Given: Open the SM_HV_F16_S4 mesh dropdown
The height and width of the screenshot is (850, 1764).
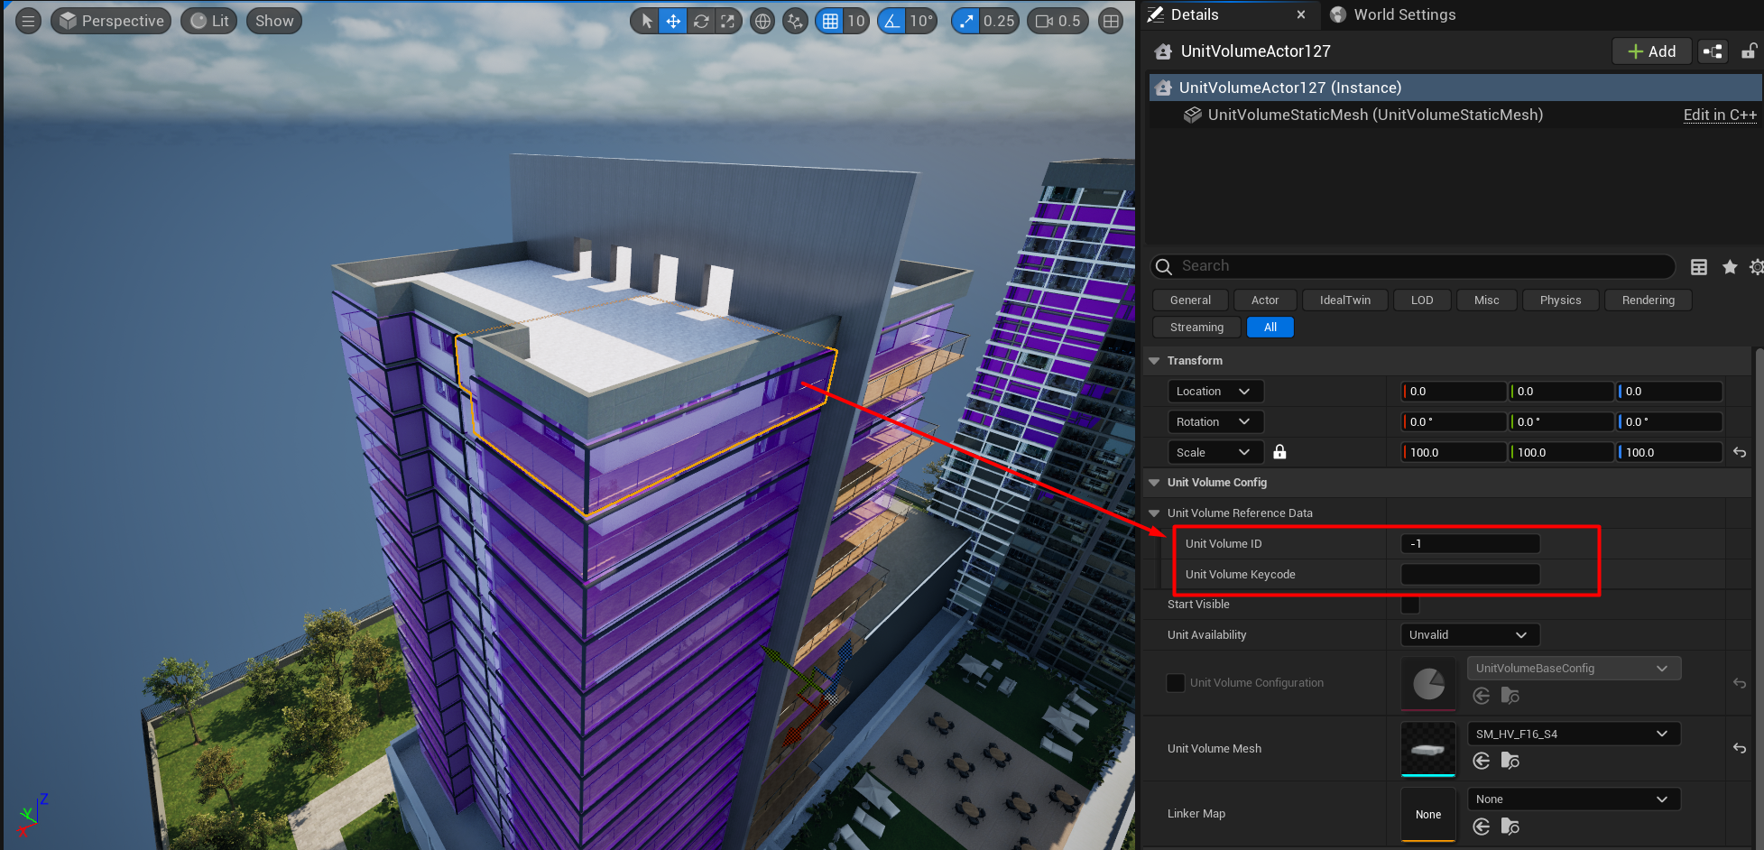Looking at the screenshot, I should click(1573, 735).
